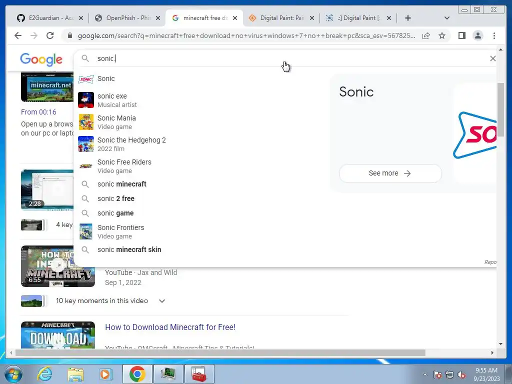Screen dimensions: 512x384
Task: Click the See more button
Action: [390, 173]
